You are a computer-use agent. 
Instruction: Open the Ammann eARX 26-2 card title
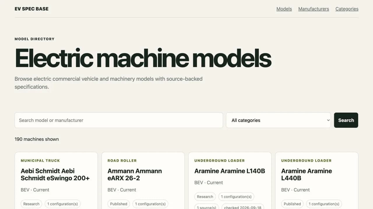point(135,174)
